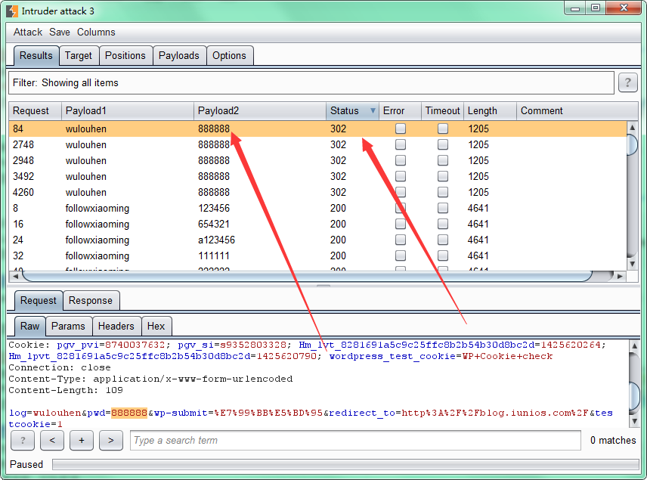Click results table scroll right arrow

point(620,276)
